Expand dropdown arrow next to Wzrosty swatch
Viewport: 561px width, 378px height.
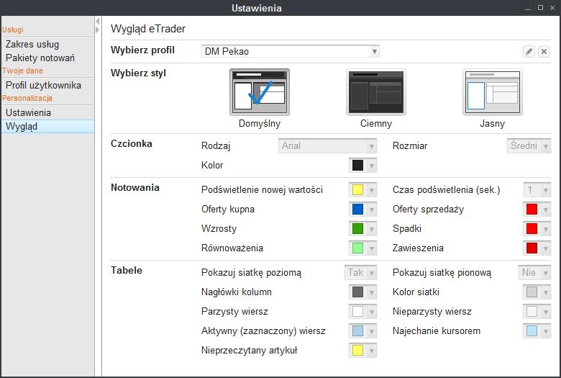tap(372, 228)
